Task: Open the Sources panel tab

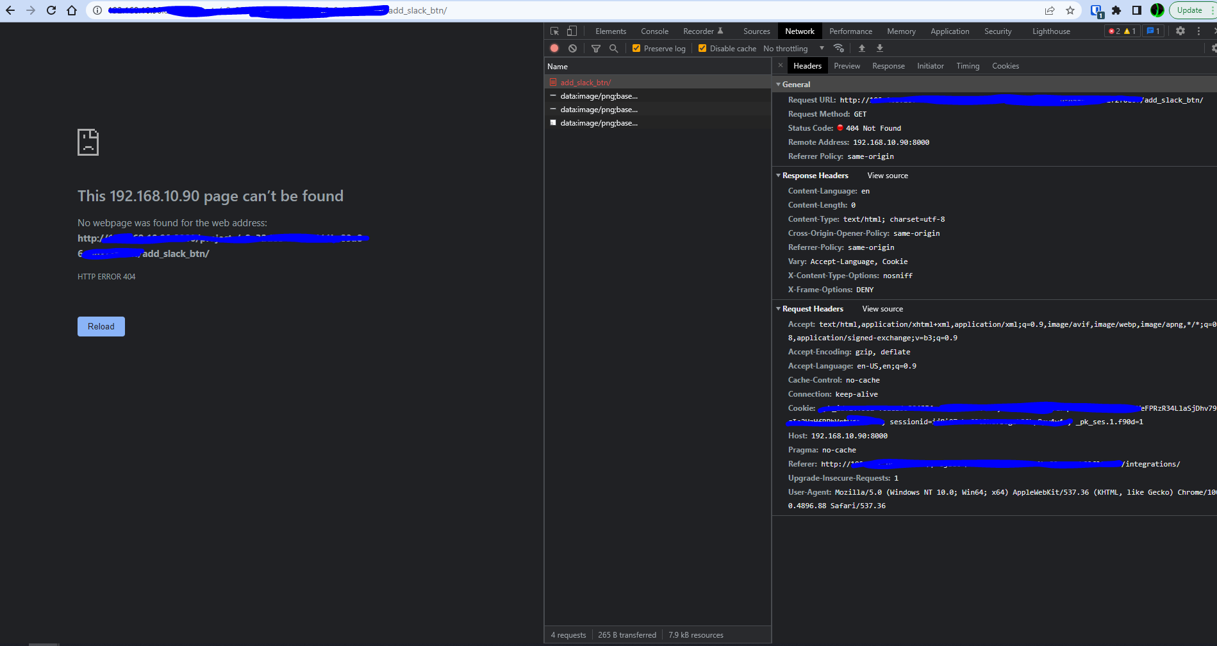Action: tap(757, 31)
